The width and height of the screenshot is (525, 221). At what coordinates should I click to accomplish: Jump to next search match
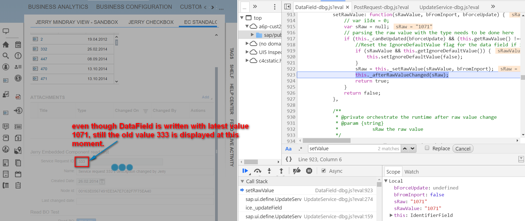412,149
